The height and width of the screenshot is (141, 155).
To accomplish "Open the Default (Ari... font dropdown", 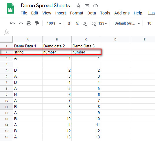I will (x=127, y=23).
